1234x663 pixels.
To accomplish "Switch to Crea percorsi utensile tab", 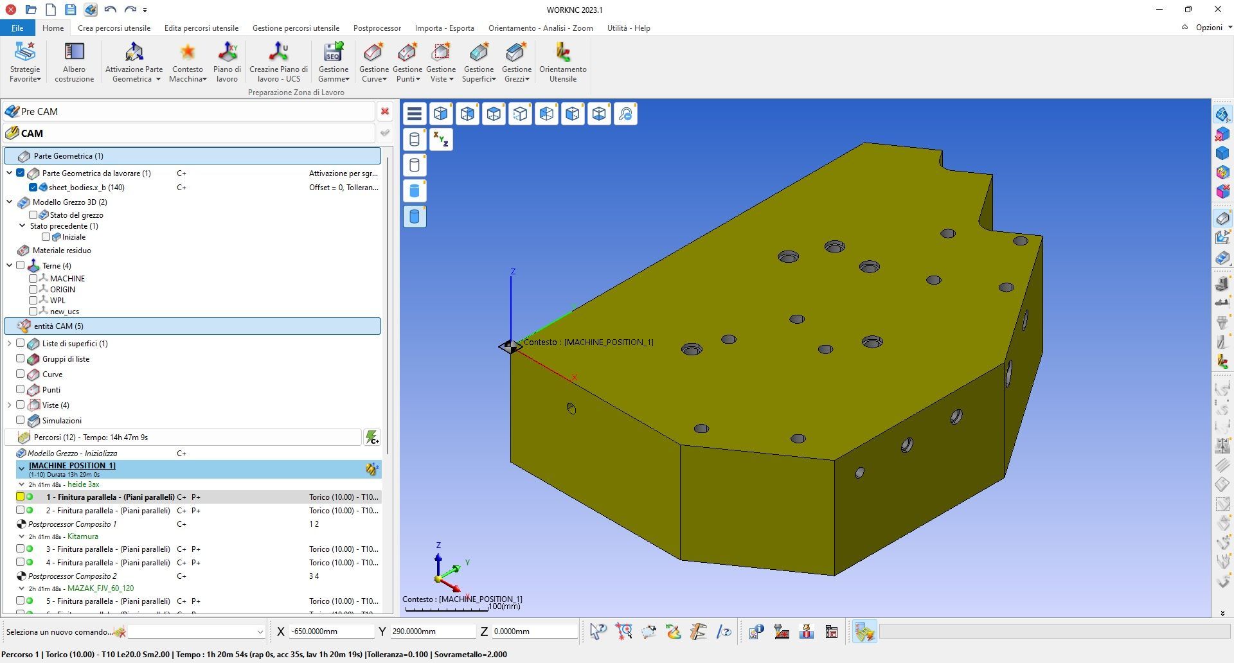I will (x=114, y=28).
